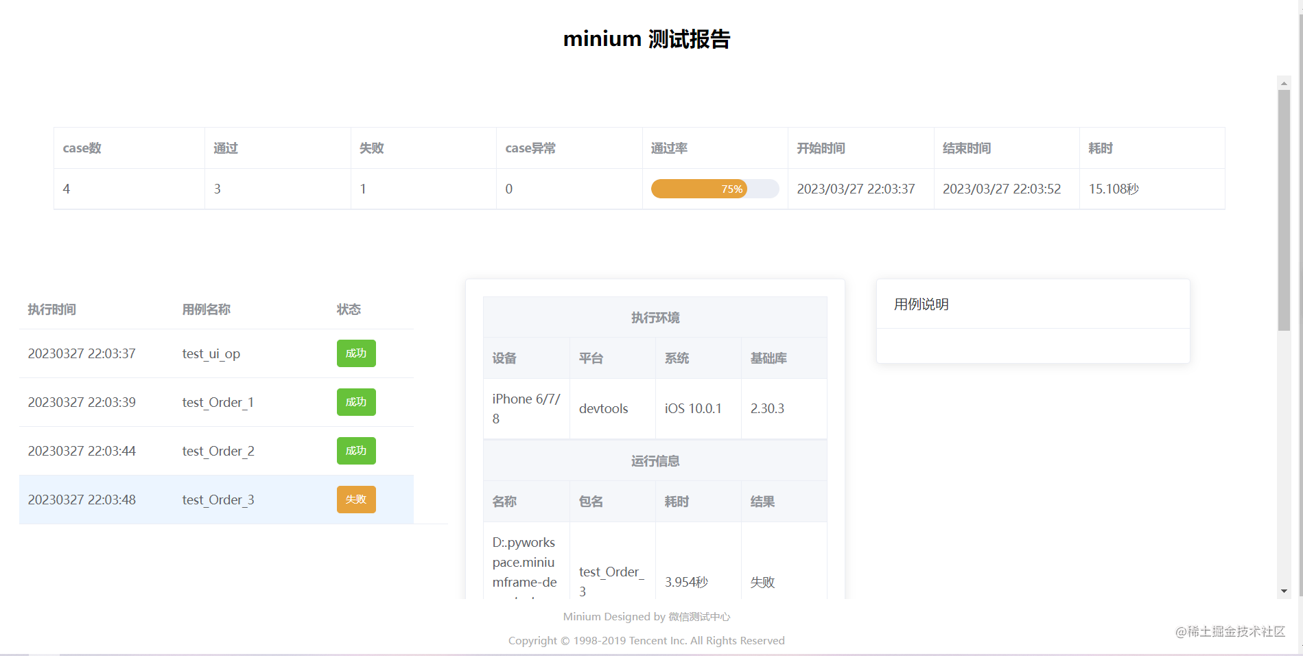Click the "Minium Designed by 微信测试中心" footer text

click(x=646, y=617)
